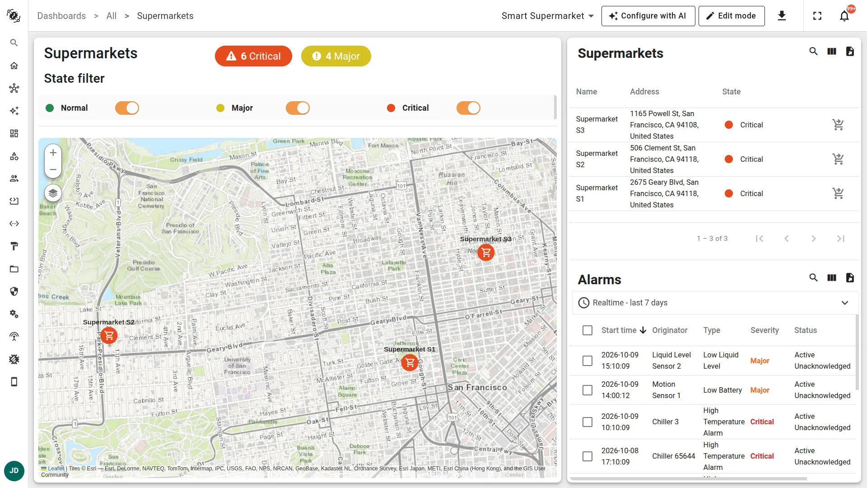This screenshot has height=488, width=867.
Task: Select alarm from Liquid Level Sensor 2
Action: click(587, 361)
